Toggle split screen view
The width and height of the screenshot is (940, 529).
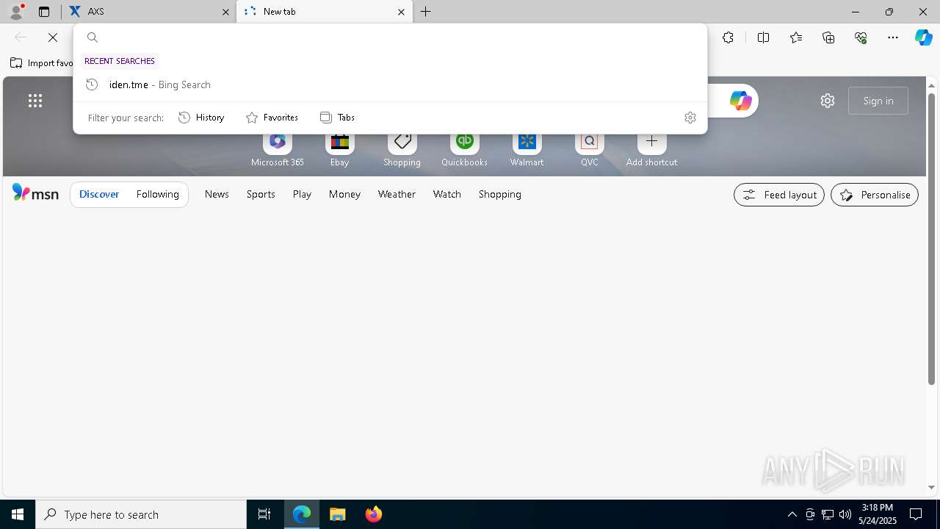(763, 37)
